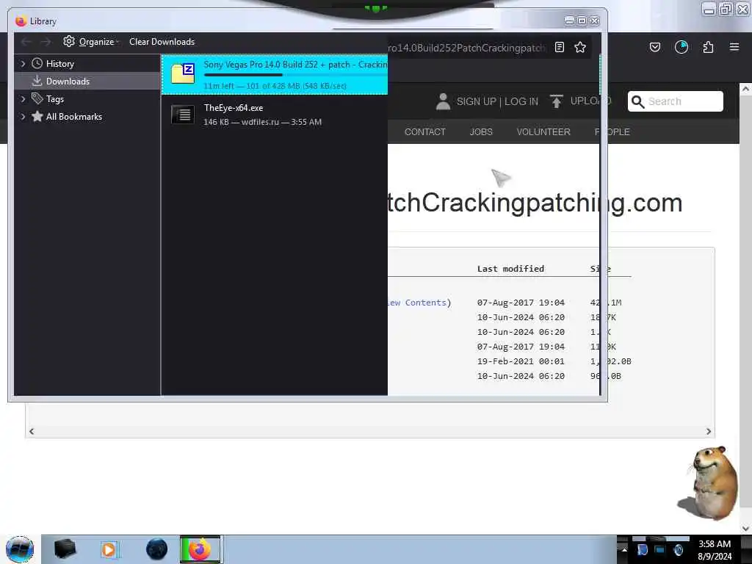The width and height of the screenshot is (752, 564).
Task: Open the CONTACT nav item
Action: (x=425, y=132)
